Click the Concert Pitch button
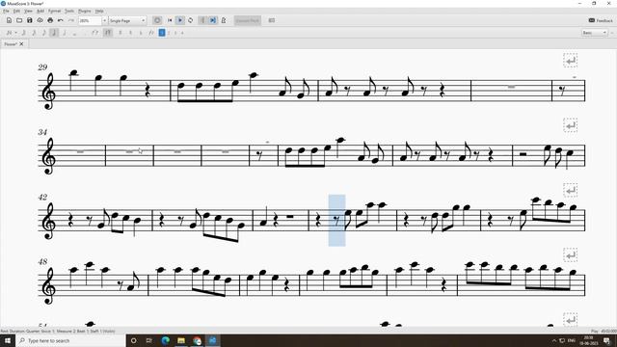 point(248,20)
